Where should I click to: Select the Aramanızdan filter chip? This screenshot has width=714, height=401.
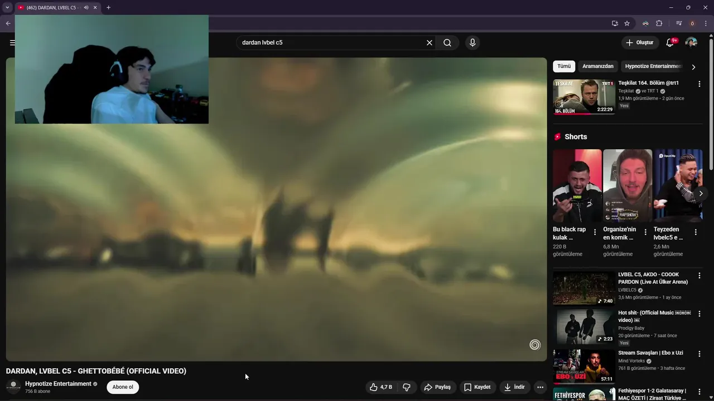pyautogui.click(x=598, y=66)
